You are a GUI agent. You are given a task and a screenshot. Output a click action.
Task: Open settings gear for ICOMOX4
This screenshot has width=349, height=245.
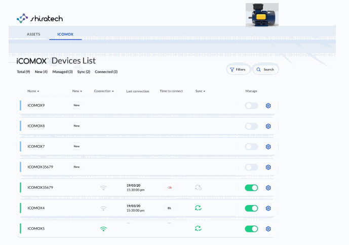(x=268, y=208)
